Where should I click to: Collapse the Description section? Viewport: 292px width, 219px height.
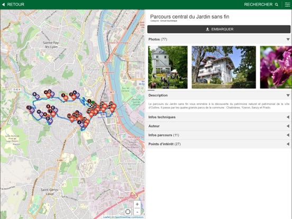[x=219, y=95]
